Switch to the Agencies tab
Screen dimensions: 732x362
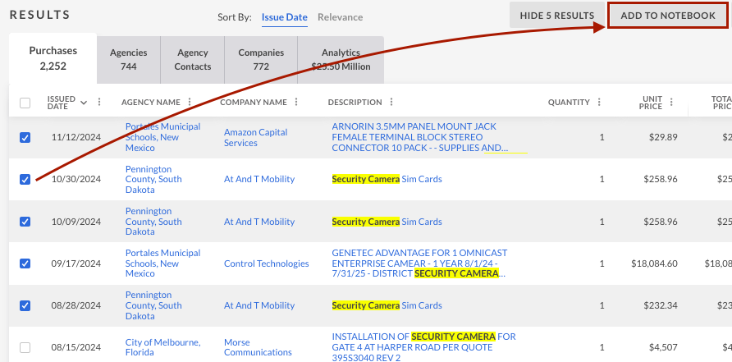(128, 59)
